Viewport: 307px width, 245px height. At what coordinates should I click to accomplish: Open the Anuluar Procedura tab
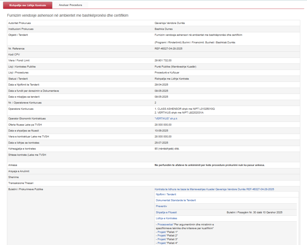coord(70,5)
